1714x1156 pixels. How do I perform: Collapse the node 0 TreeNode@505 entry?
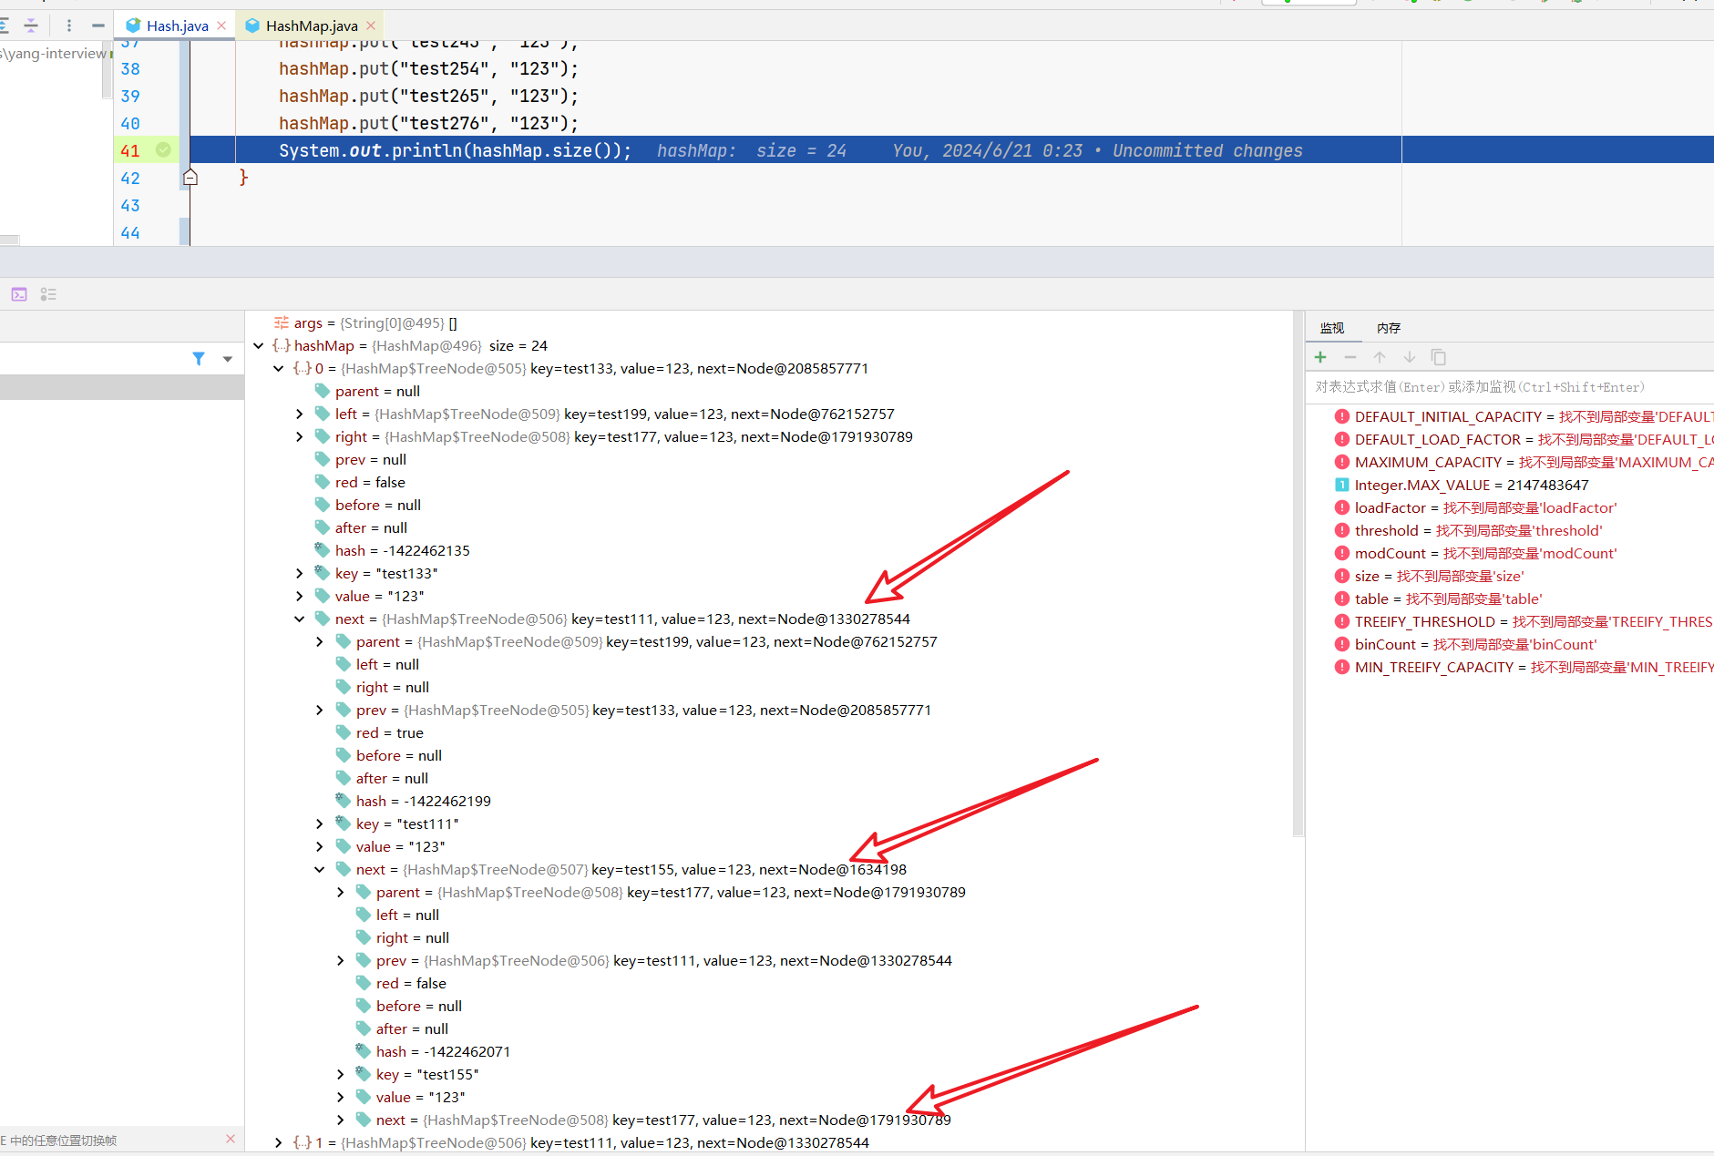click(x=279, y=369)
